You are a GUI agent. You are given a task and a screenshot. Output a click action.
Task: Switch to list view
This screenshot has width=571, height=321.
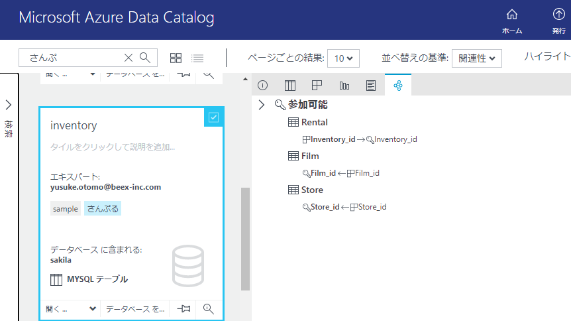(198, 58)
